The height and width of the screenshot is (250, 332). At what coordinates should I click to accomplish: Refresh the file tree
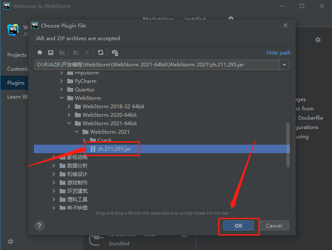pos(101,52)
